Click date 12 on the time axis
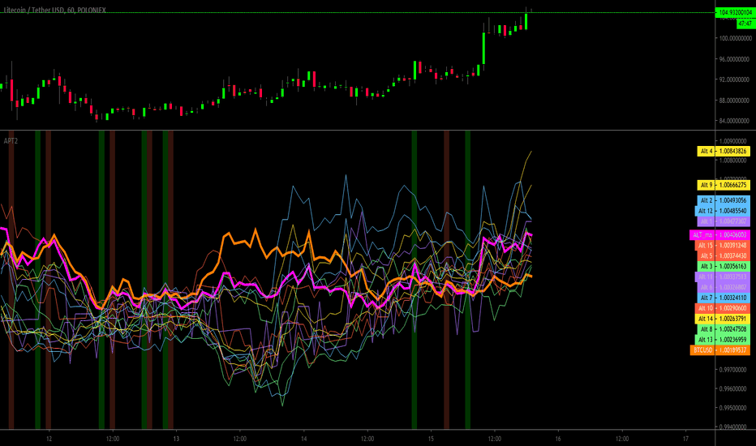 [x=49, y=439]
